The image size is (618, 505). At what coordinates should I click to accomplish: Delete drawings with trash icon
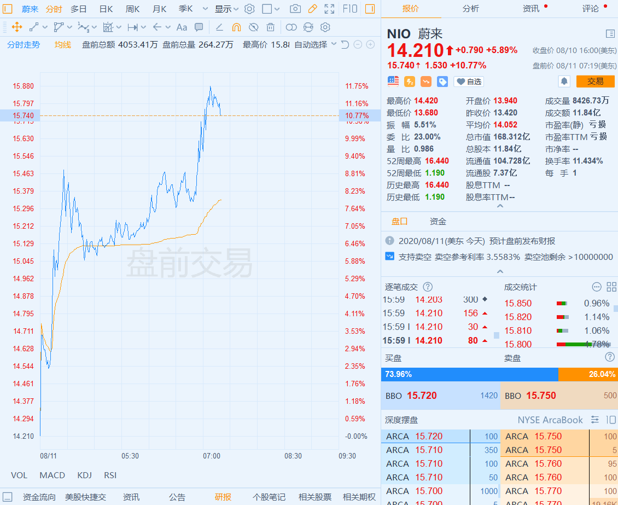point(270,27)
